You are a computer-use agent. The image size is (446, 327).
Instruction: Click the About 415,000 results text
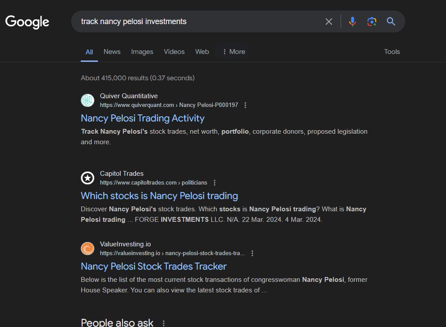click(138, 78)
